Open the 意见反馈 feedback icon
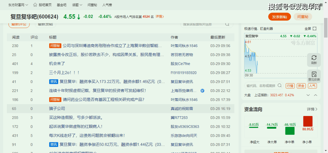 [x=314, y=74]
